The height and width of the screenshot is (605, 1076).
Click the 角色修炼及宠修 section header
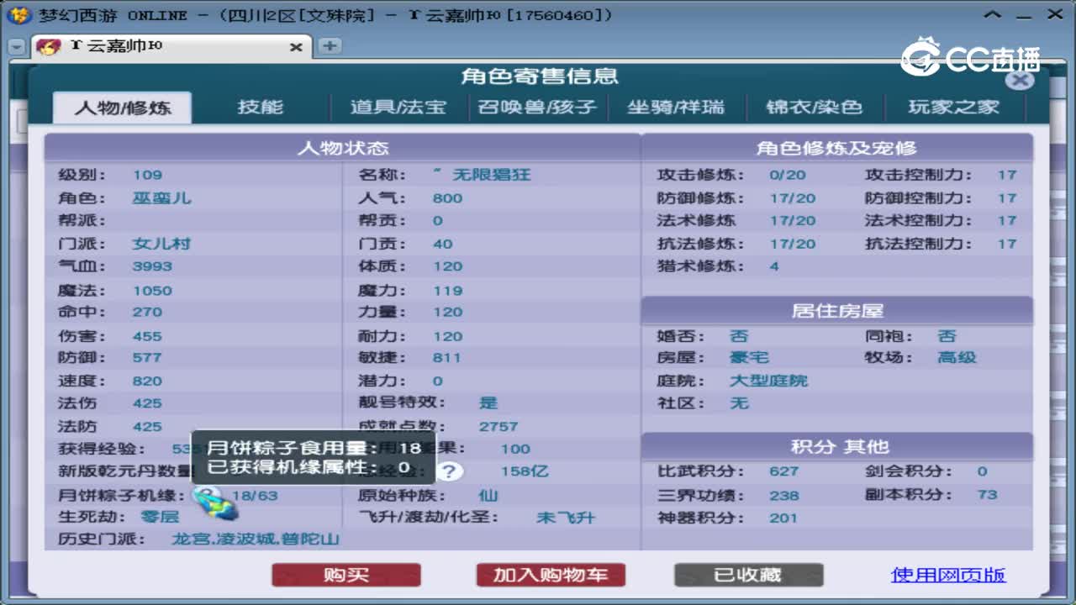coord(836,148)
